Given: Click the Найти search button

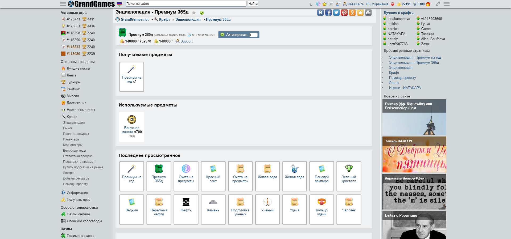Looking at the screenshot, I should pos(253,4).
